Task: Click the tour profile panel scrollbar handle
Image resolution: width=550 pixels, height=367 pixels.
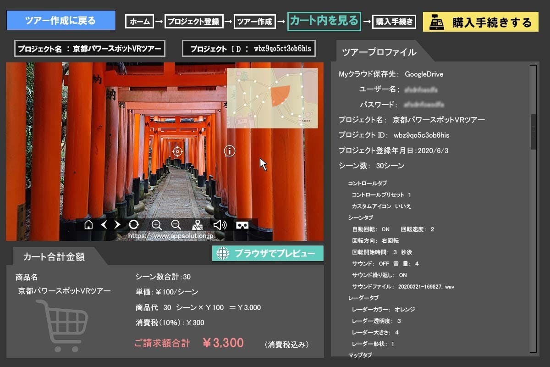Action: coord(533,132)
